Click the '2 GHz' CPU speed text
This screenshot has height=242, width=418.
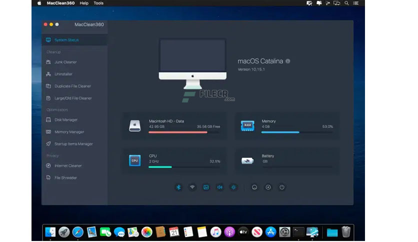tap(154, 161)
